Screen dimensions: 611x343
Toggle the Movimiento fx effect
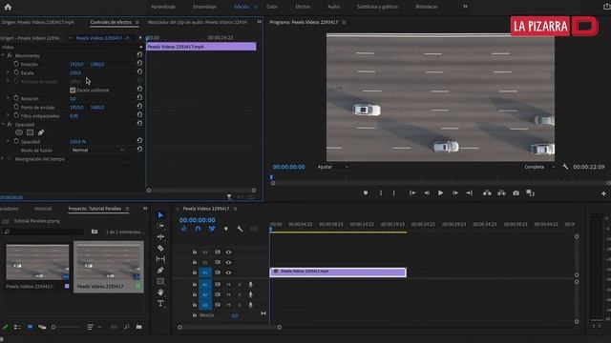(x=10, y=55)
